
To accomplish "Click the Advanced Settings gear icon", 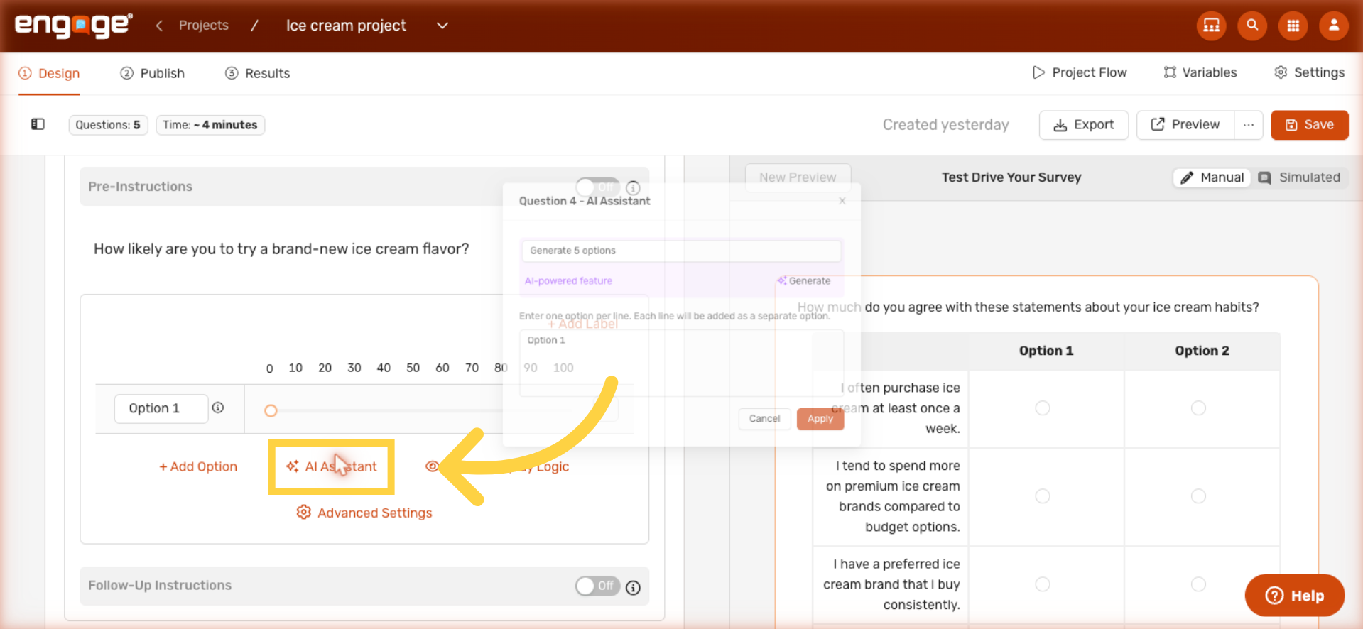I will [303, 512].
